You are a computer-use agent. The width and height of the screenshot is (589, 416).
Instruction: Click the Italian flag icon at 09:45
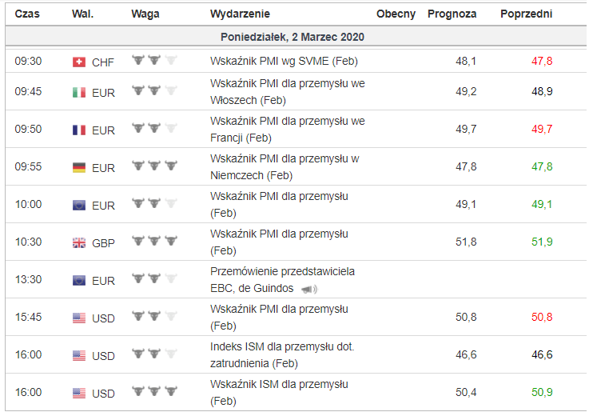pos(78,93)
